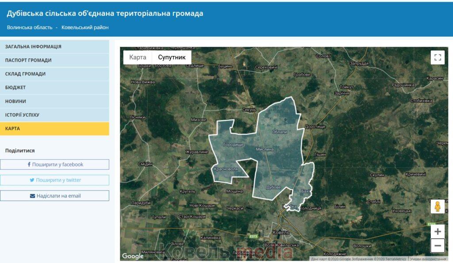This screenshot has height=263, width=453.
Task: Click the Мизове label on map
Action: coord(199,119)
